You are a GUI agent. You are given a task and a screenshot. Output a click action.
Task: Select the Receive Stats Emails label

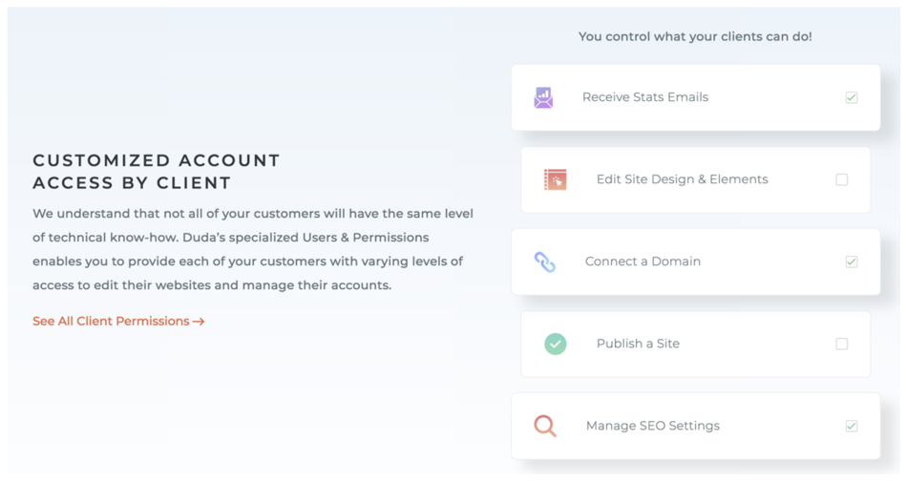click(644, 97)
